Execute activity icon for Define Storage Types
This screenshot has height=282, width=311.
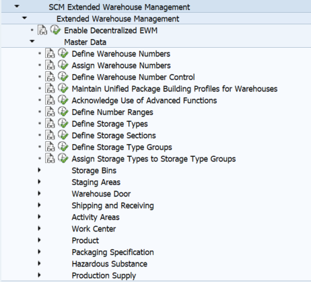coord(63,123)
